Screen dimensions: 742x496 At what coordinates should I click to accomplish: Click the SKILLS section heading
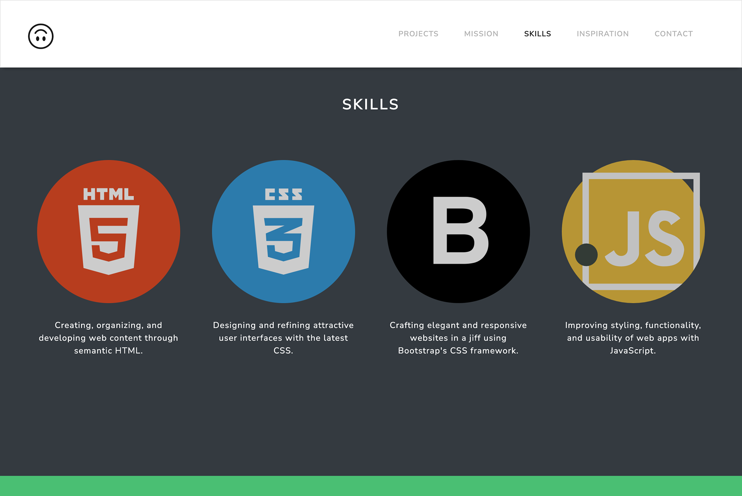[371, 104]
